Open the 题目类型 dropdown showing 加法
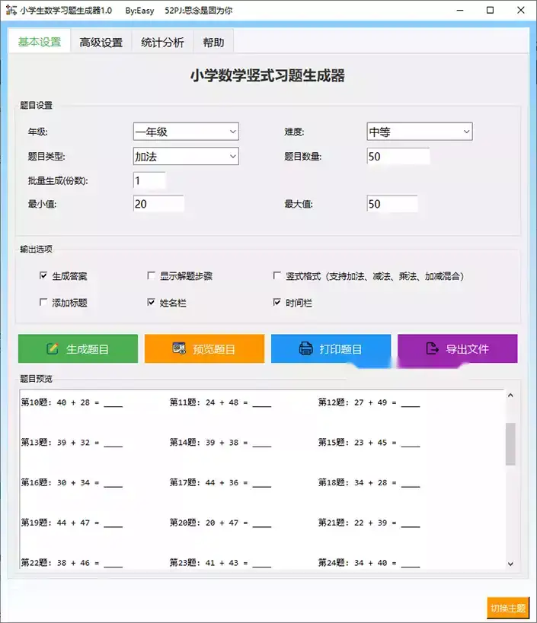Image resolution: width=537 pixels, height=623 pixels. 186,157
